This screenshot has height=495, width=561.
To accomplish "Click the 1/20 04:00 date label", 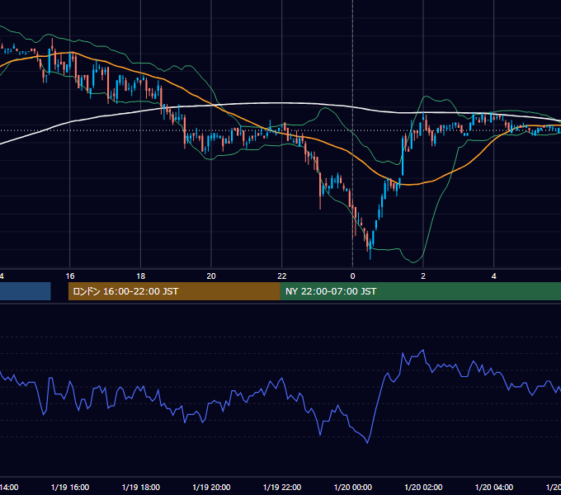I will [493, 487].
